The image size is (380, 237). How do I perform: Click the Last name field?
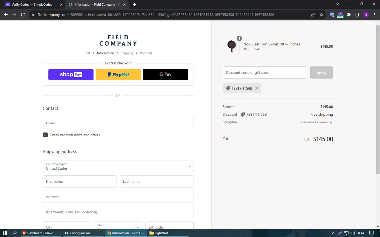(157, 181)
